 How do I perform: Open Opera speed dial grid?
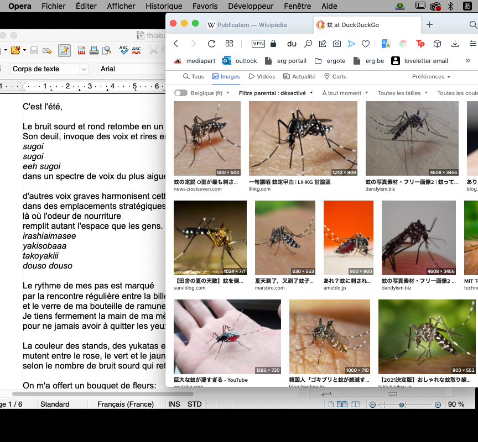(x=229, y=44)
